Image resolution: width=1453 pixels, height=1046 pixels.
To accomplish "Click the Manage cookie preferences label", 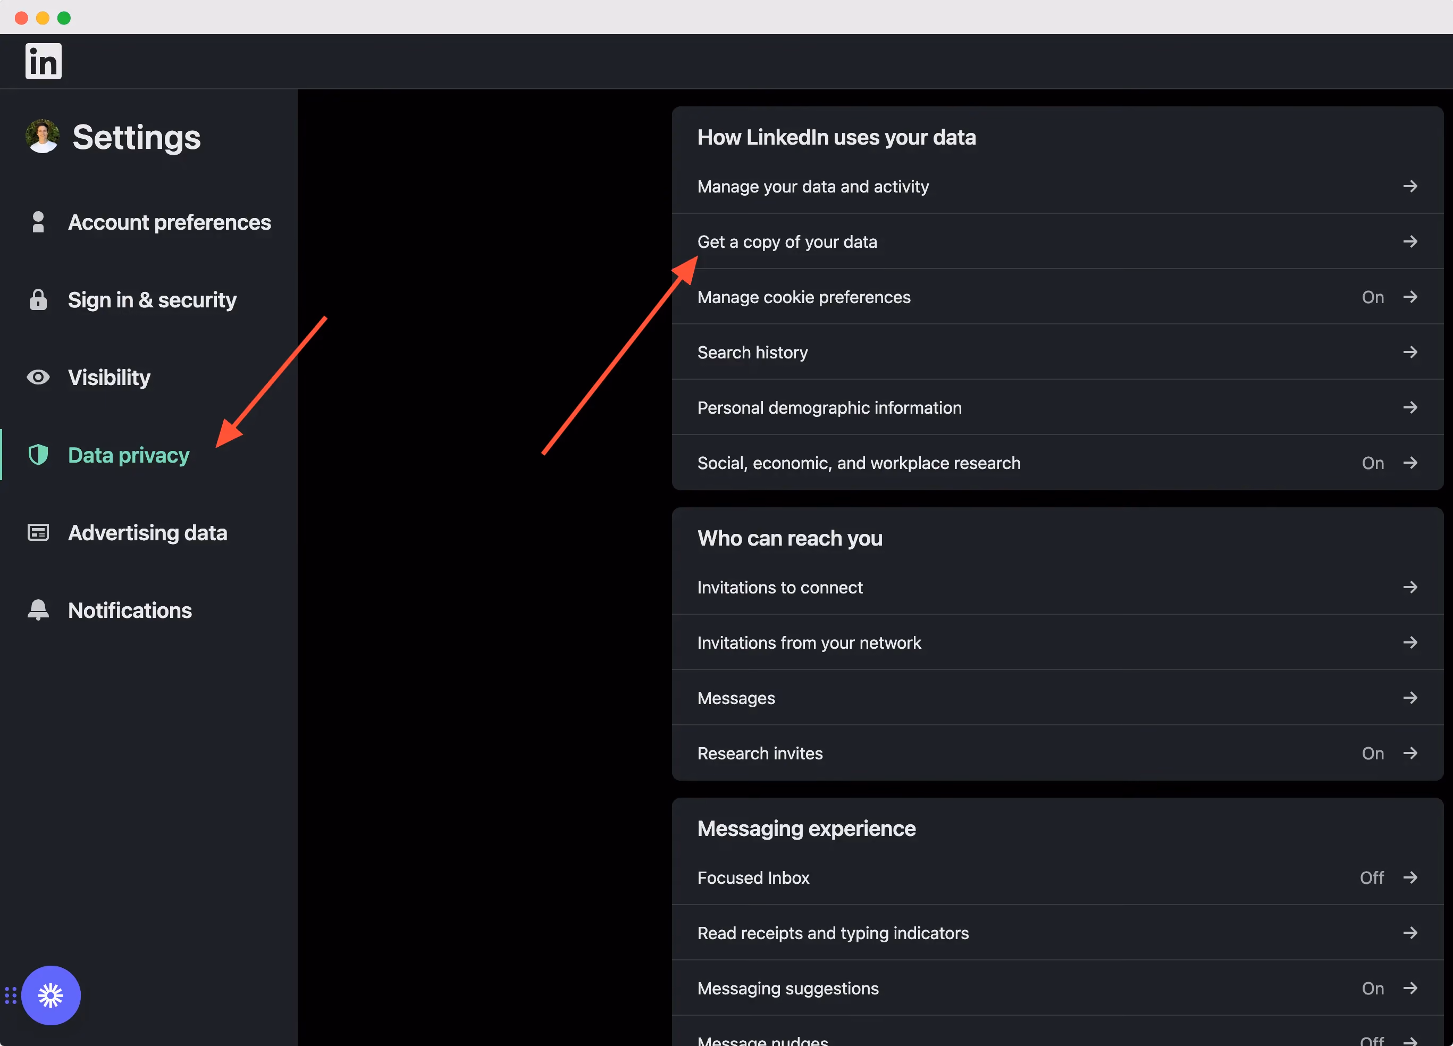I will [804, 297].
